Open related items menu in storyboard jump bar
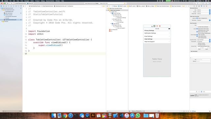Screen dimensions: 211x119 [107, 6]
